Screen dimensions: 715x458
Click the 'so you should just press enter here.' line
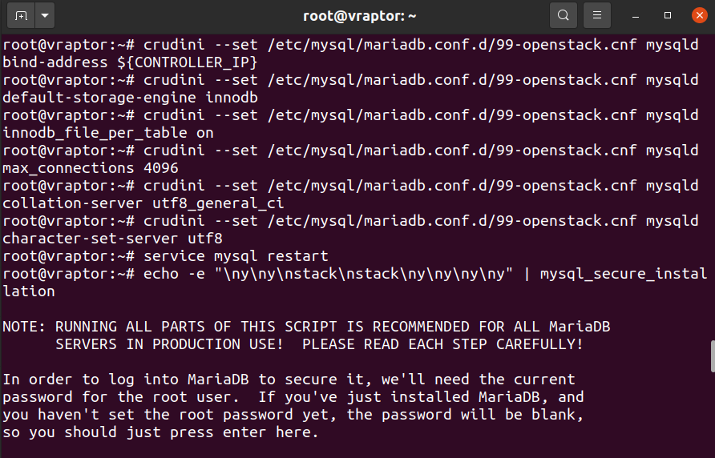pos(160,432)
